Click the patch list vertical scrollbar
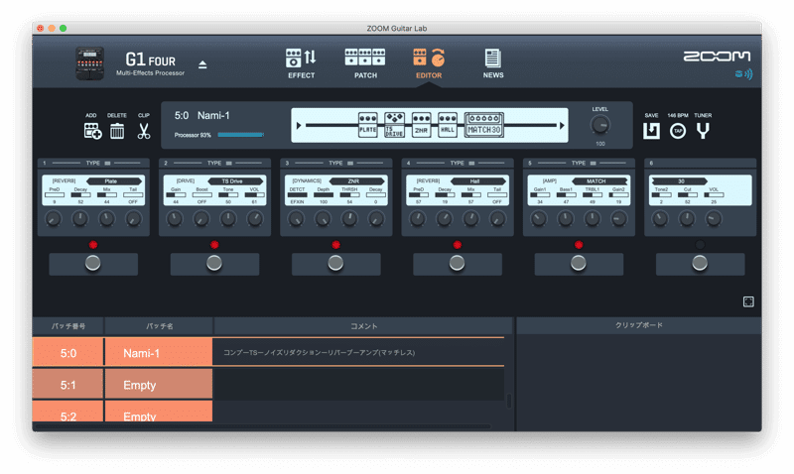The image size is (794, 474). tap(509, 402)
